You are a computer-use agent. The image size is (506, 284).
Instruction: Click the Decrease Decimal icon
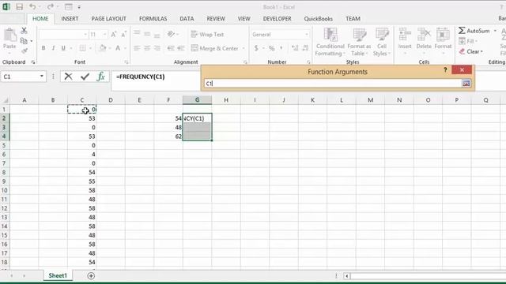[x=305, y=48]
